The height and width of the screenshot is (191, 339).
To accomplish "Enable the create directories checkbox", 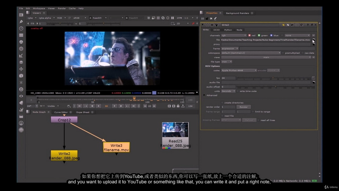I will click(x=222, y=102).
